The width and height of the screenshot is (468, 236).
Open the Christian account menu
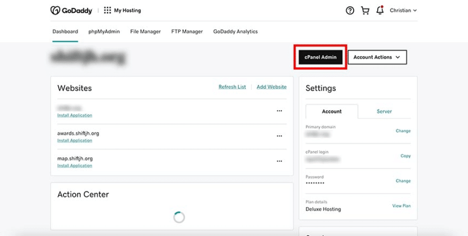coord(403,10)
